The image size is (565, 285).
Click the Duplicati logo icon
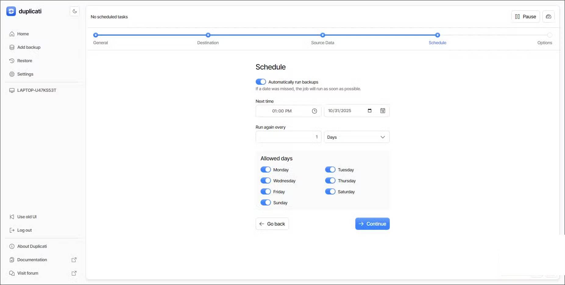[x=11, y=11]
